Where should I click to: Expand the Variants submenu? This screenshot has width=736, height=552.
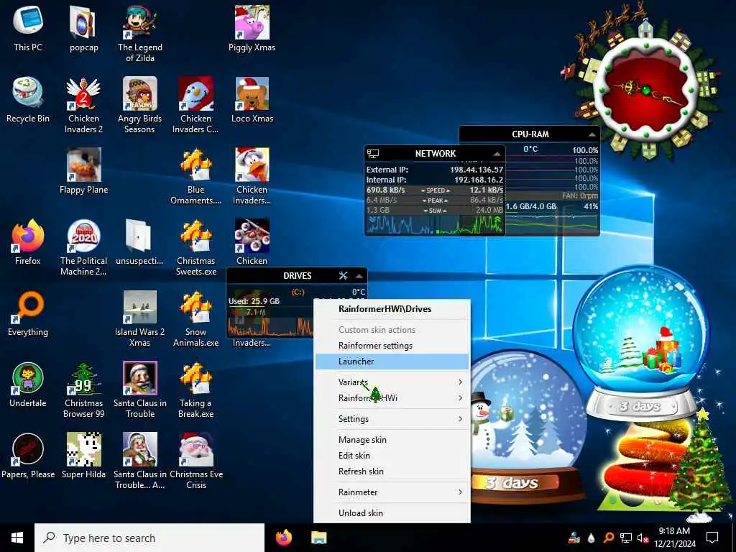coord(392,382)
